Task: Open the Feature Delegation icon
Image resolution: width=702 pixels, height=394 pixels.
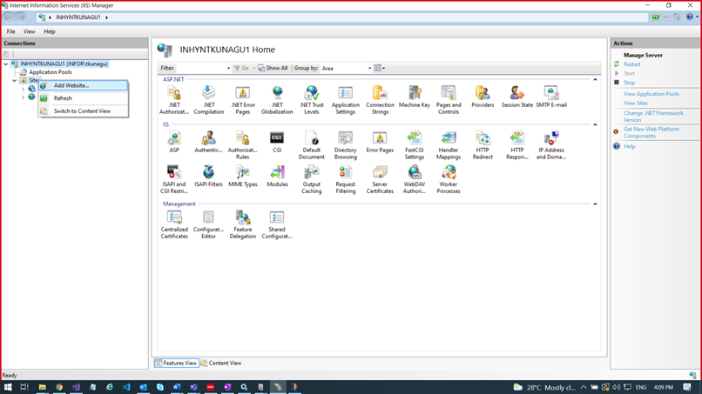Action: coord(242,219)
